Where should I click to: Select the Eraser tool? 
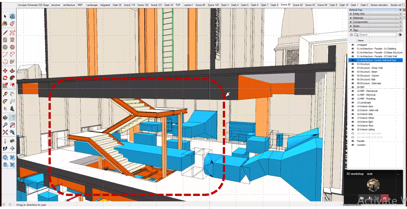coord(12,24)
